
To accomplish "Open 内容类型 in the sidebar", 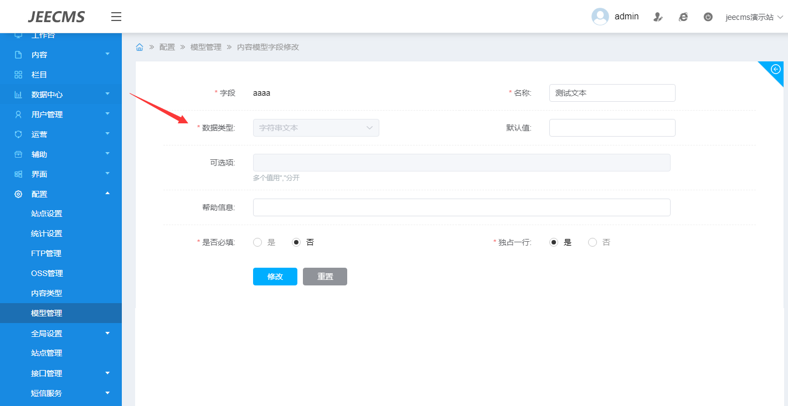I will coord(47,293).
